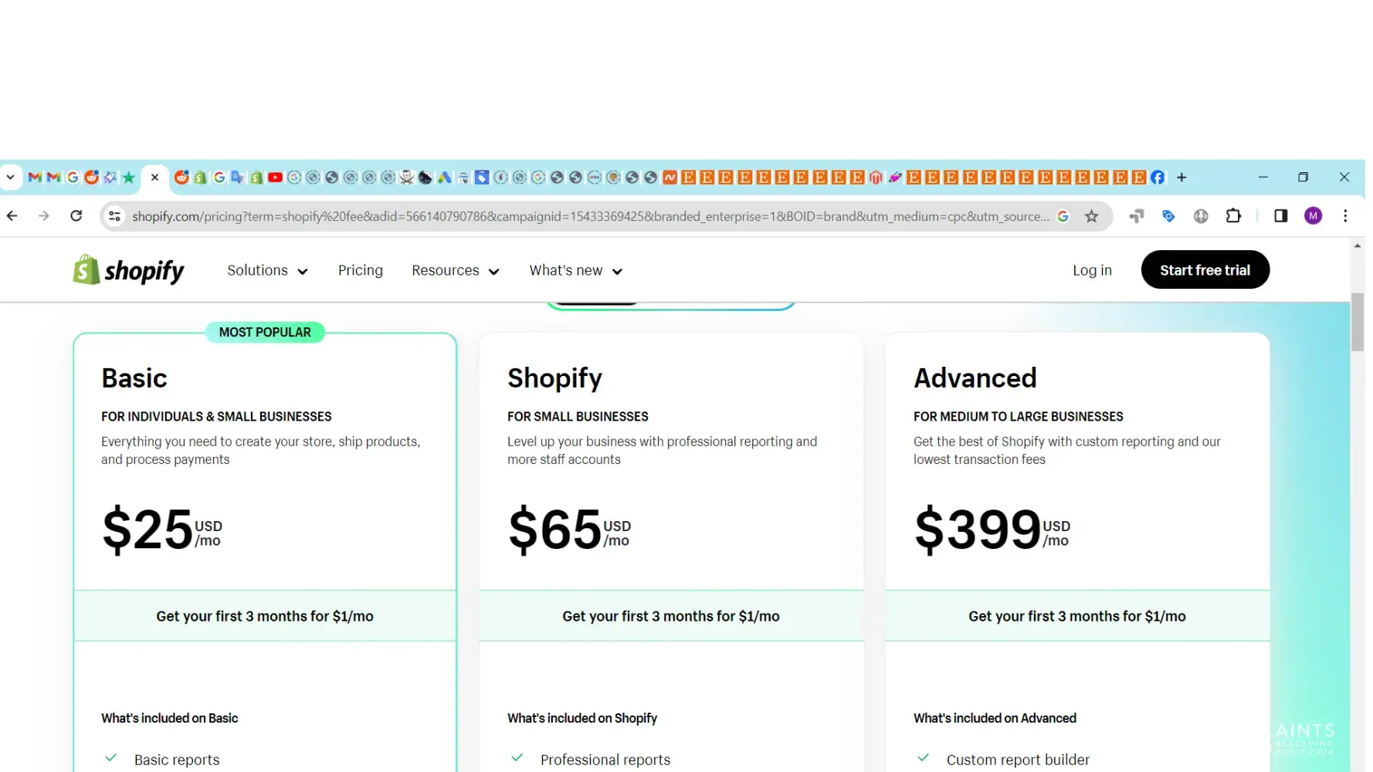Close the current active tab

point(154,178)
